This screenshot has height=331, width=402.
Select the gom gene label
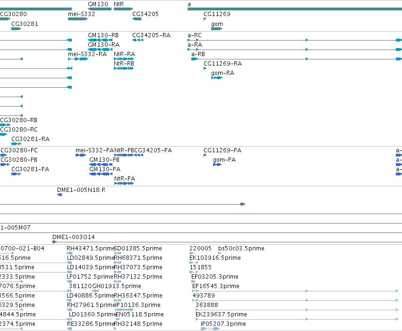pos(217,24)
